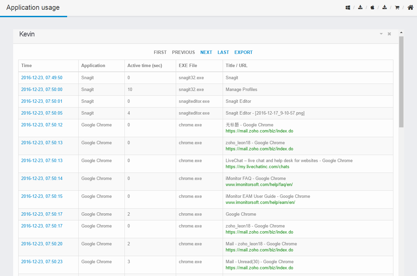Click the download icon next to Windows logo

(360, 7)
